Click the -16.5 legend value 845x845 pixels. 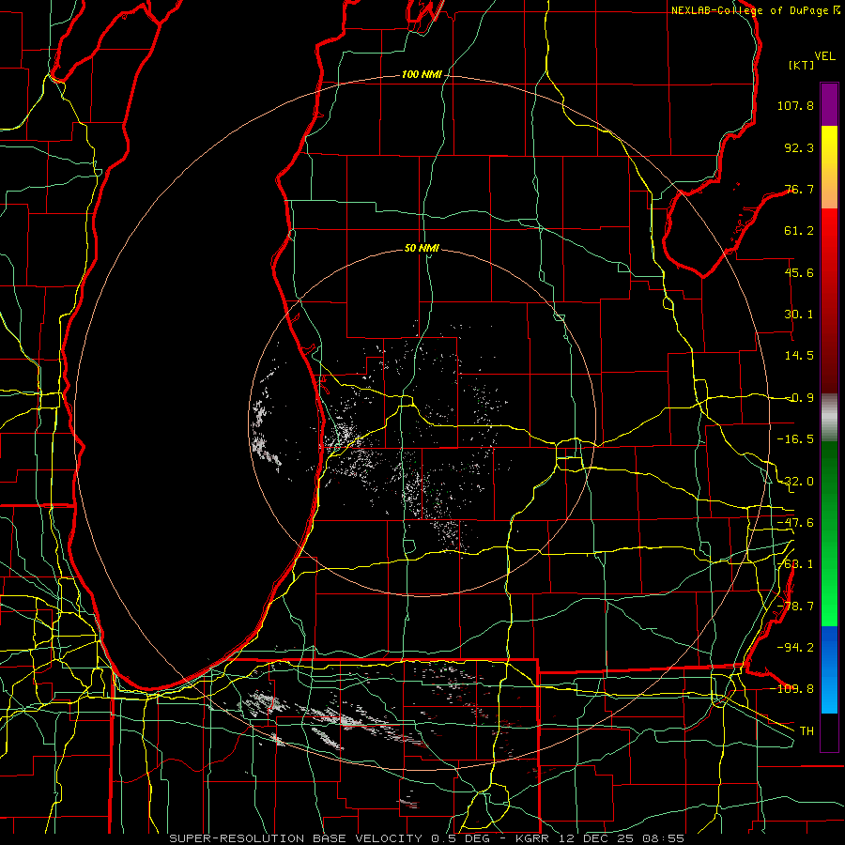[795, 439]
